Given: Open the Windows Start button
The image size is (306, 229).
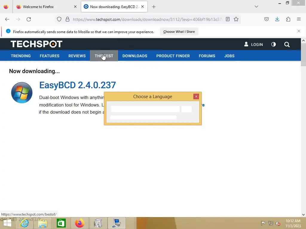Looking at the screenshot, I should pos(7,223).
